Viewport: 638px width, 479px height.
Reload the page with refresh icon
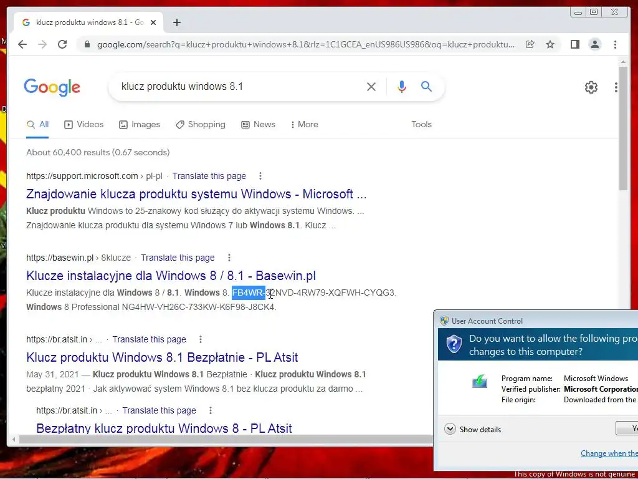(x=62, y=44)
